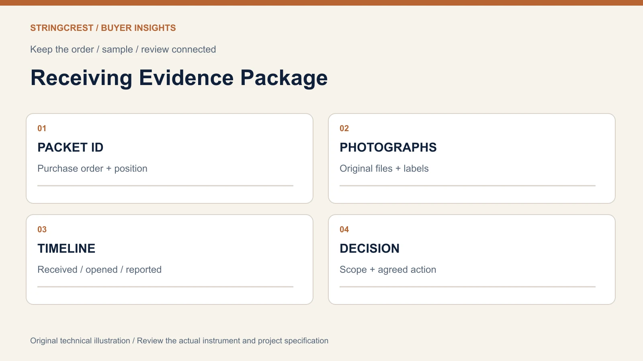The height and width of the screenshot is (361, 643).
Task: Select the text "Scope + agreed action"
Action: click(388, 270)
